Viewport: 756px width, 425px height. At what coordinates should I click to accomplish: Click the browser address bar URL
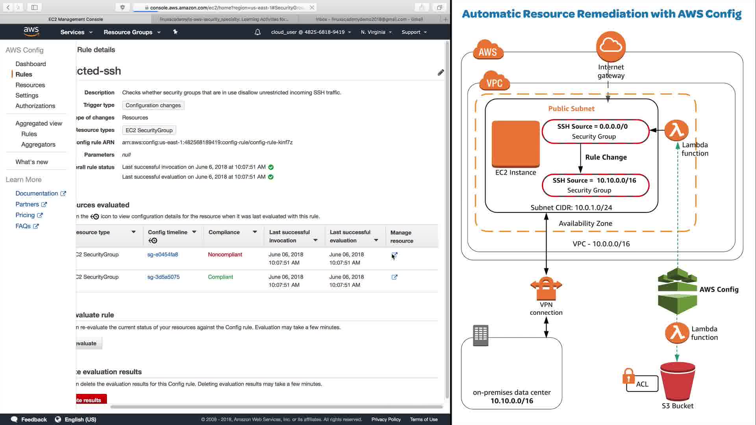(226, 7)
